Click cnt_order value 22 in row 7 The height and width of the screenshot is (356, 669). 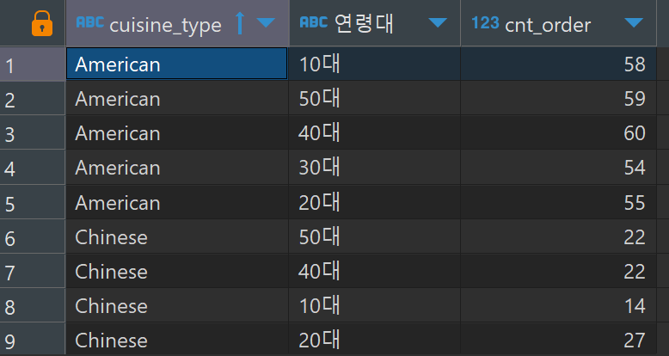(558, 272)
